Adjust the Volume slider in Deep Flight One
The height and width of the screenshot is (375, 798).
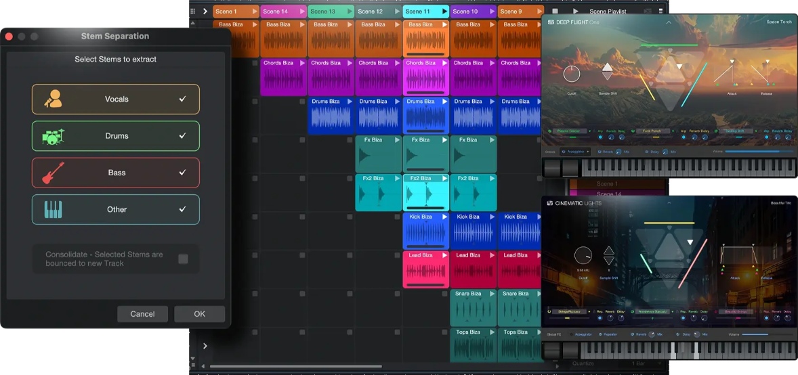point(759,152)
